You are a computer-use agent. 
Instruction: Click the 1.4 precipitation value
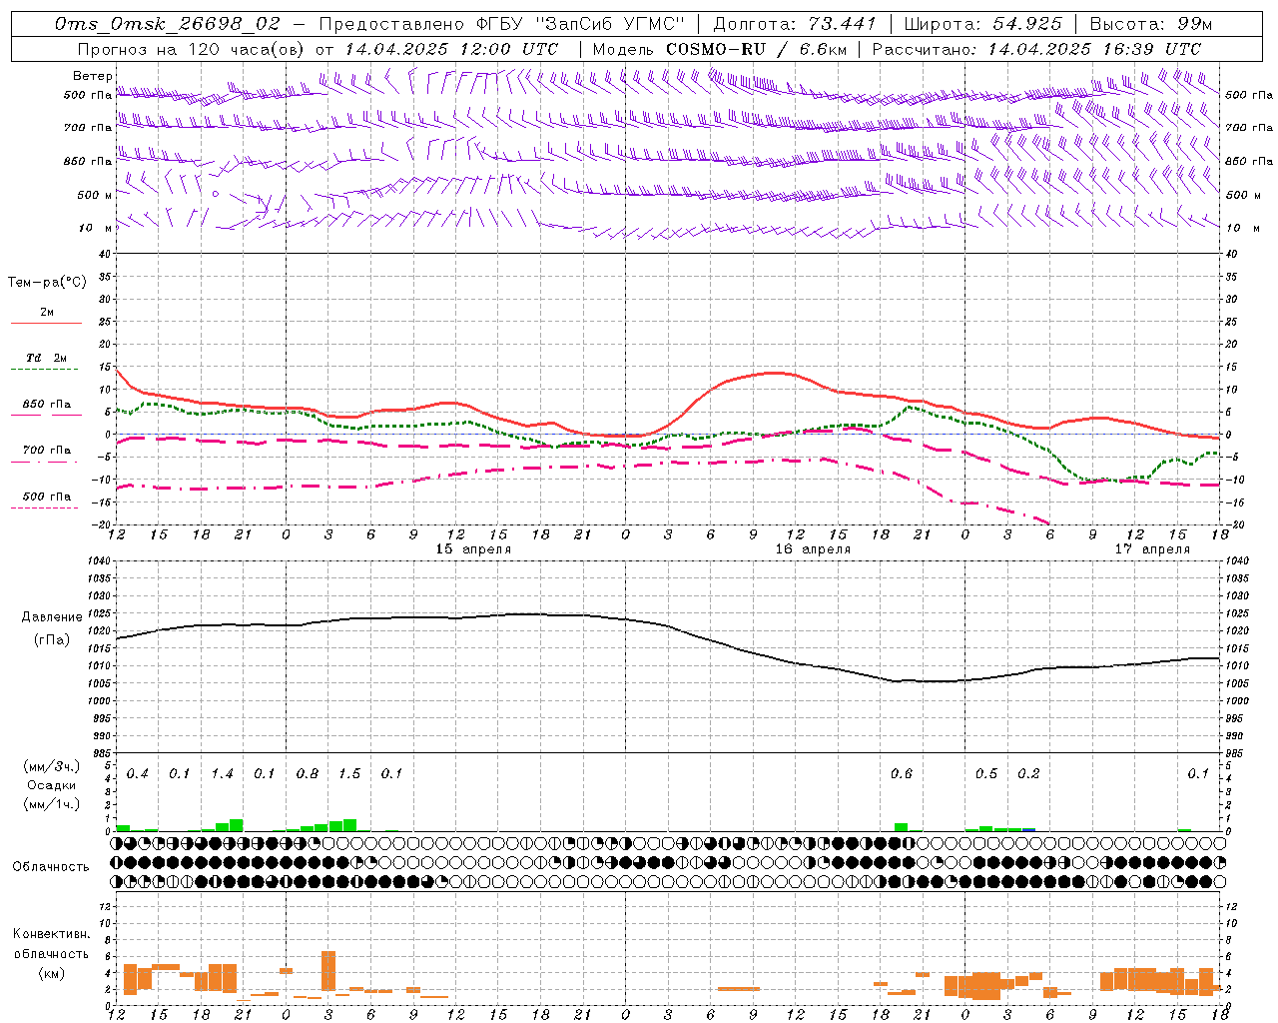(222, 774)
